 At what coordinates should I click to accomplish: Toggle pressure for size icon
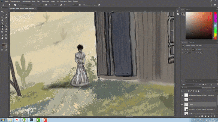tap(99, 5)
